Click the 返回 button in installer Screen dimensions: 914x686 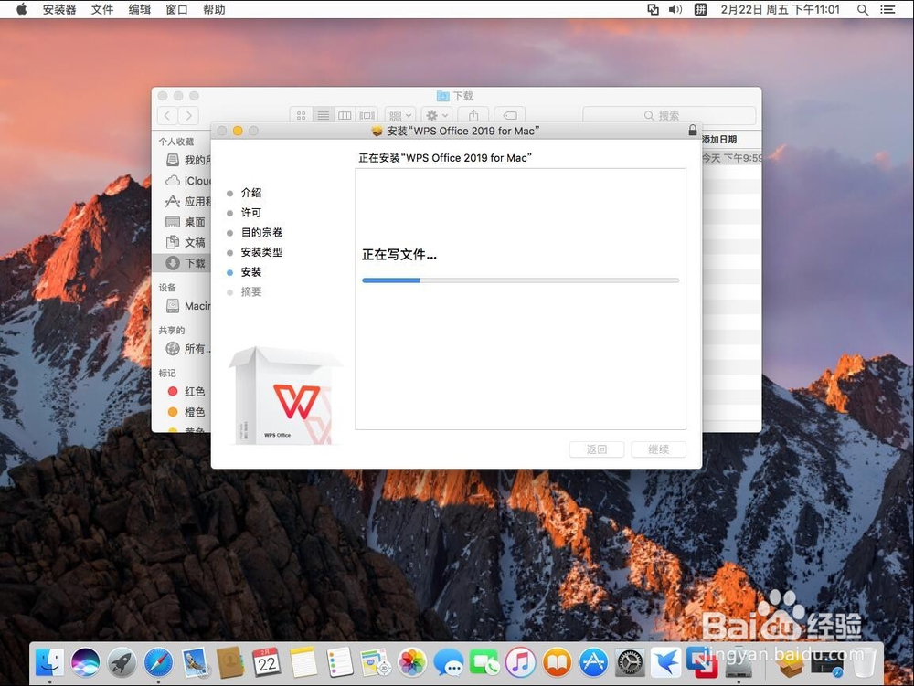coord(597,449)
